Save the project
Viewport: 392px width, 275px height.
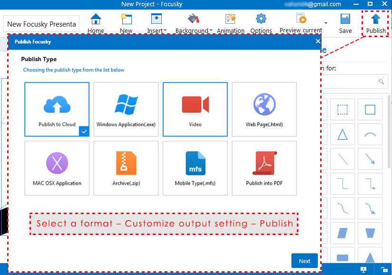point(345,23)
